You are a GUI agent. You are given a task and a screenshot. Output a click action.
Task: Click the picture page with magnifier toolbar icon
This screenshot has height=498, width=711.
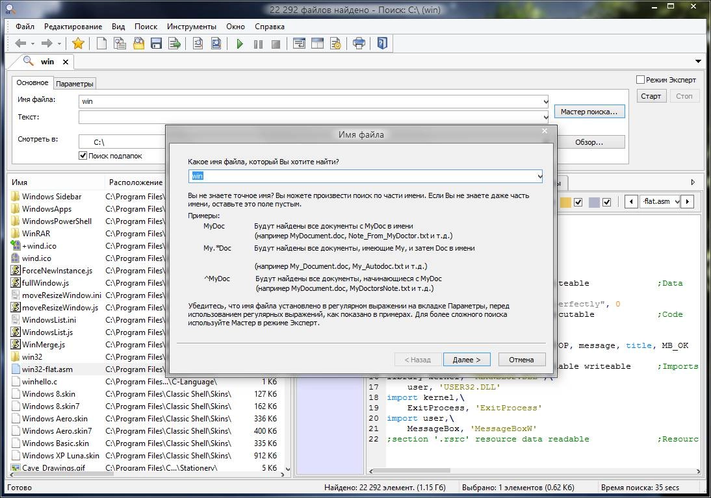216,44
